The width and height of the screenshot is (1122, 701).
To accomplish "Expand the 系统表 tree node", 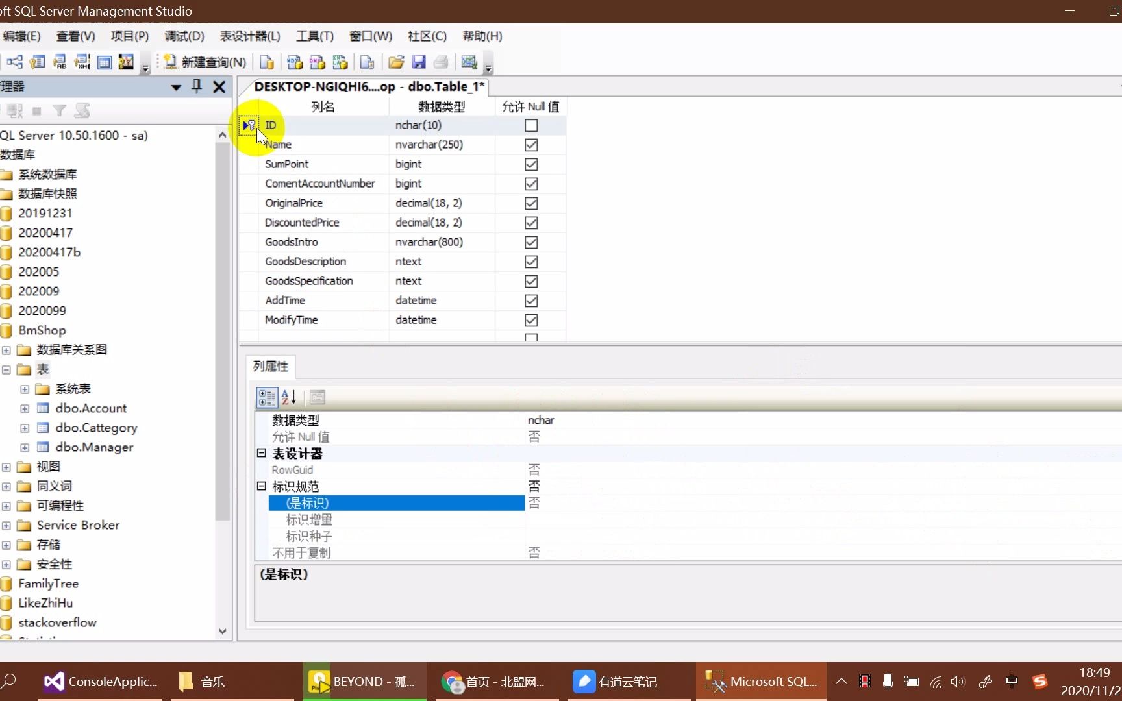I will click(x=25, y=389).
